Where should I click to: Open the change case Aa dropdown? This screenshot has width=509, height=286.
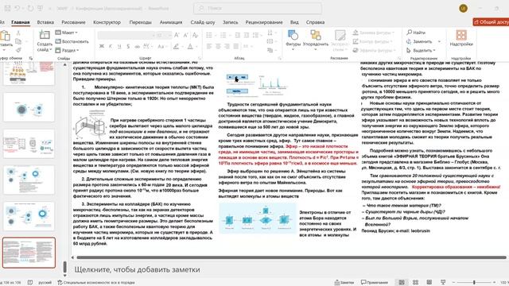click(x=161, y=47)
